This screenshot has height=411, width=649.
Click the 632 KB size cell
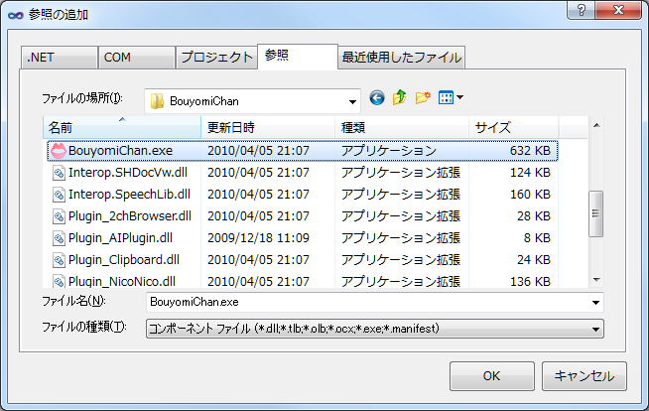[x=530, y=151]
